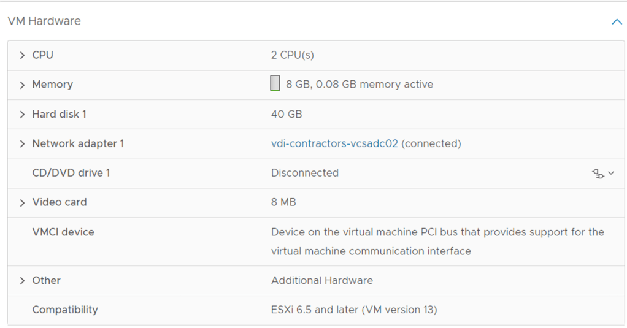Click the Additional Hardware text
The height and width of the screenshot is (328, 627).
tap(322, 280)
